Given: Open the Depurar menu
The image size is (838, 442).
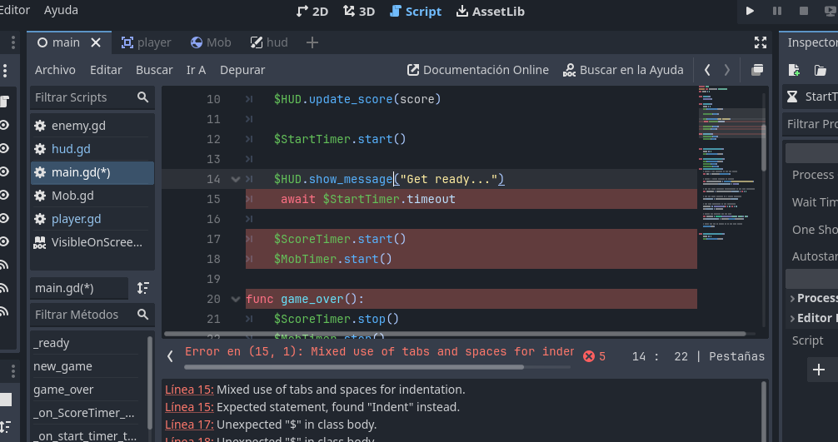Looking at the screenshot, I should point(242,70).
